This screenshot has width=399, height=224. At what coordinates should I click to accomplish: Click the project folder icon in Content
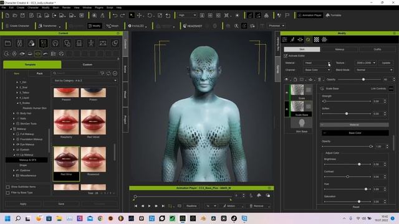(8, 43)
